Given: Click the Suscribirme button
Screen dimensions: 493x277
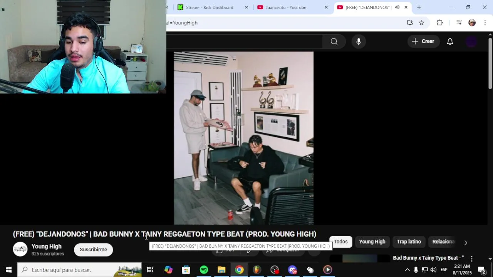Looking at the screenshot, I should 93,250.
